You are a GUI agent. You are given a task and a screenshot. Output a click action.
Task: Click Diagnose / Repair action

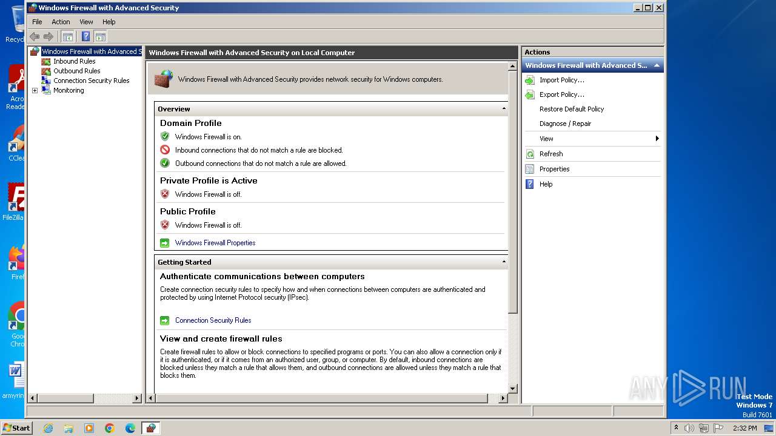click(565, 124)
